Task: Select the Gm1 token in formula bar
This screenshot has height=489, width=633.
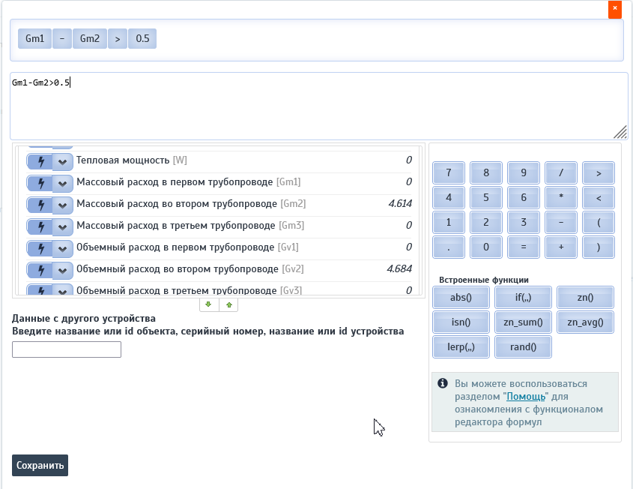Action: tap(35, 38)
